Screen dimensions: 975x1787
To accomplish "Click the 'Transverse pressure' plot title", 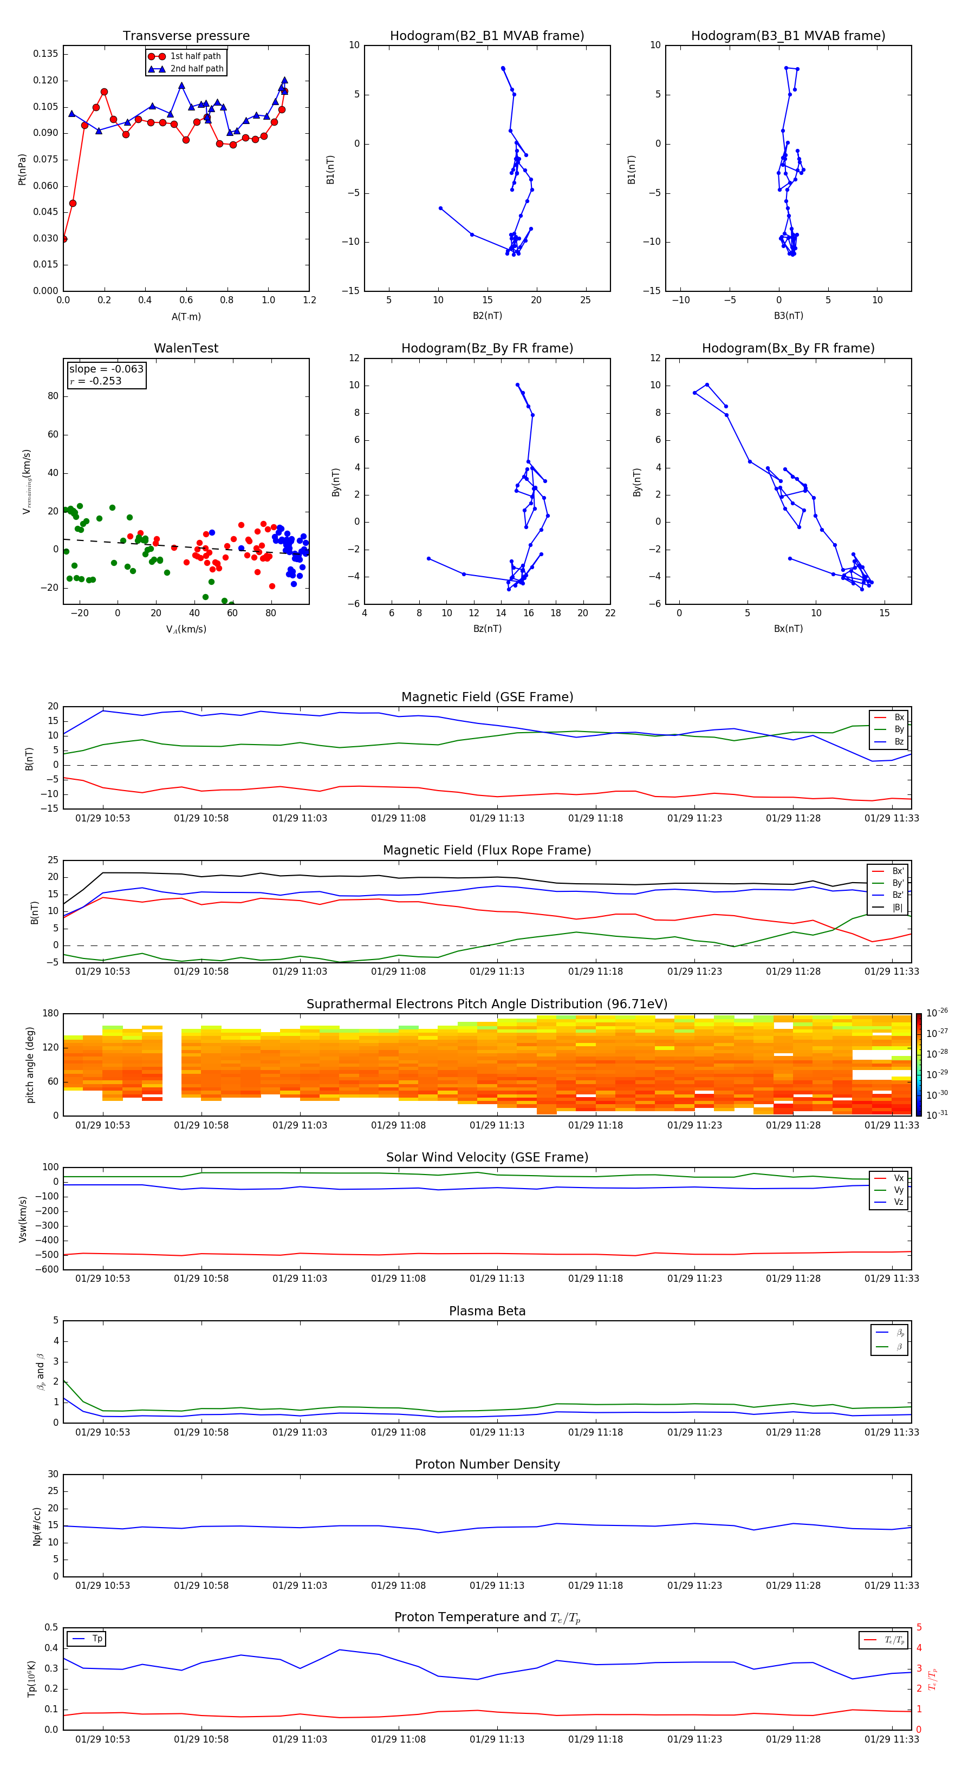I will 186,36.
